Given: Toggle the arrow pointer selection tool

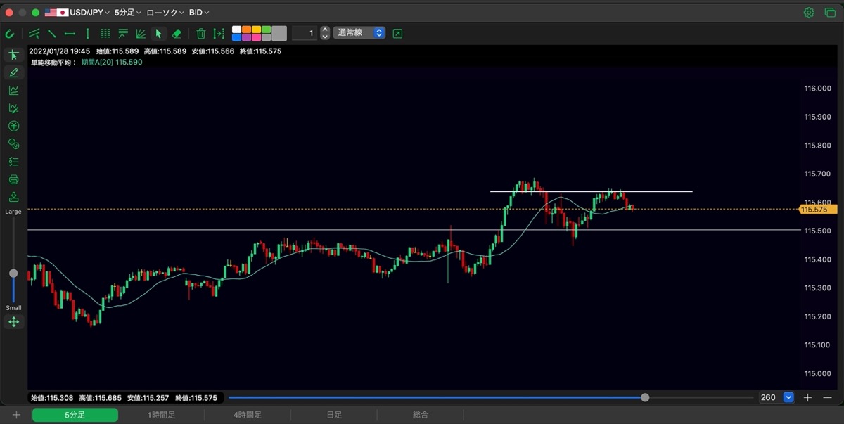Looking at the screenshot, I should tap(158, 33).
